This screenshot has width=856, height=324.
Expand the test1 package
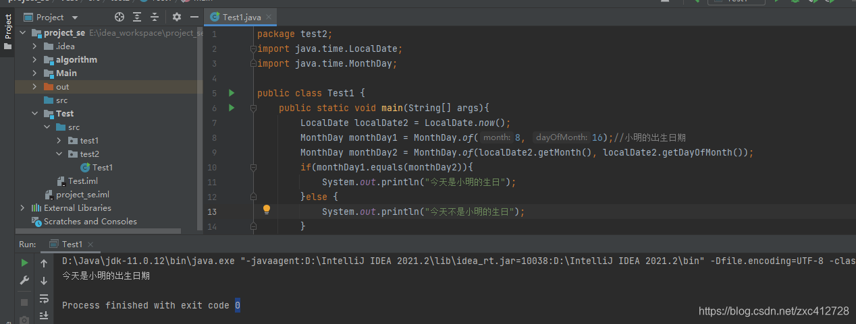point(59,141)
